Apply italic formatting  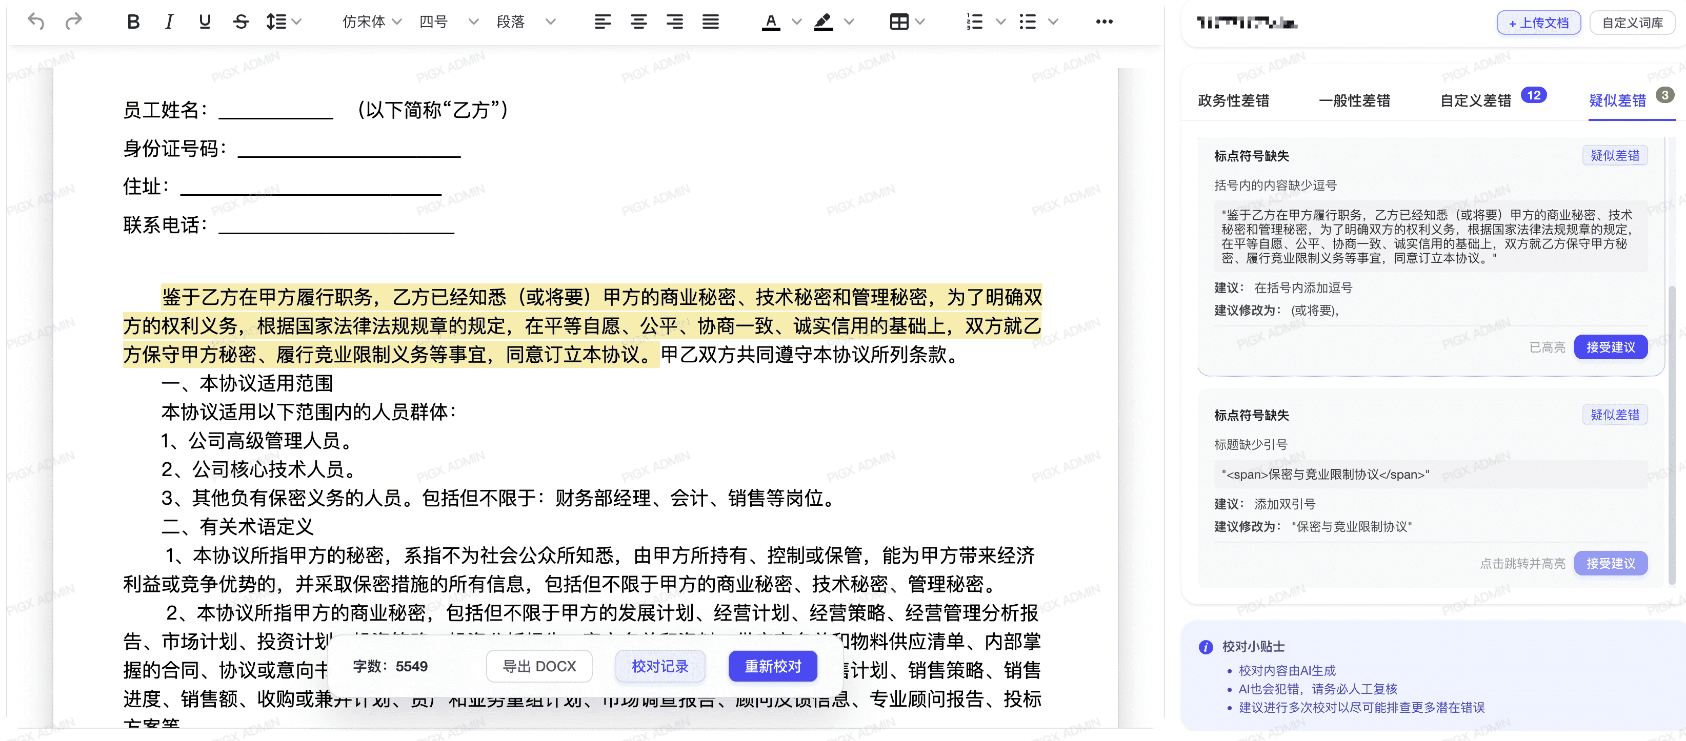point(169,22)
